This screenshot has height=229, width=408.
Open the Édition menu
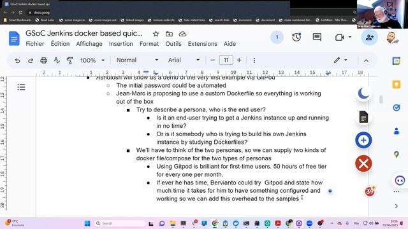[x=60, y=44]
